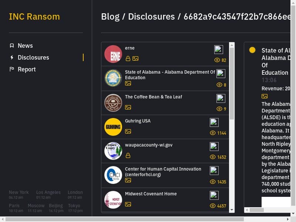296x222 pixels.
Task: Click the picture icon under Guhring USA
Action: tap(128, 131)
